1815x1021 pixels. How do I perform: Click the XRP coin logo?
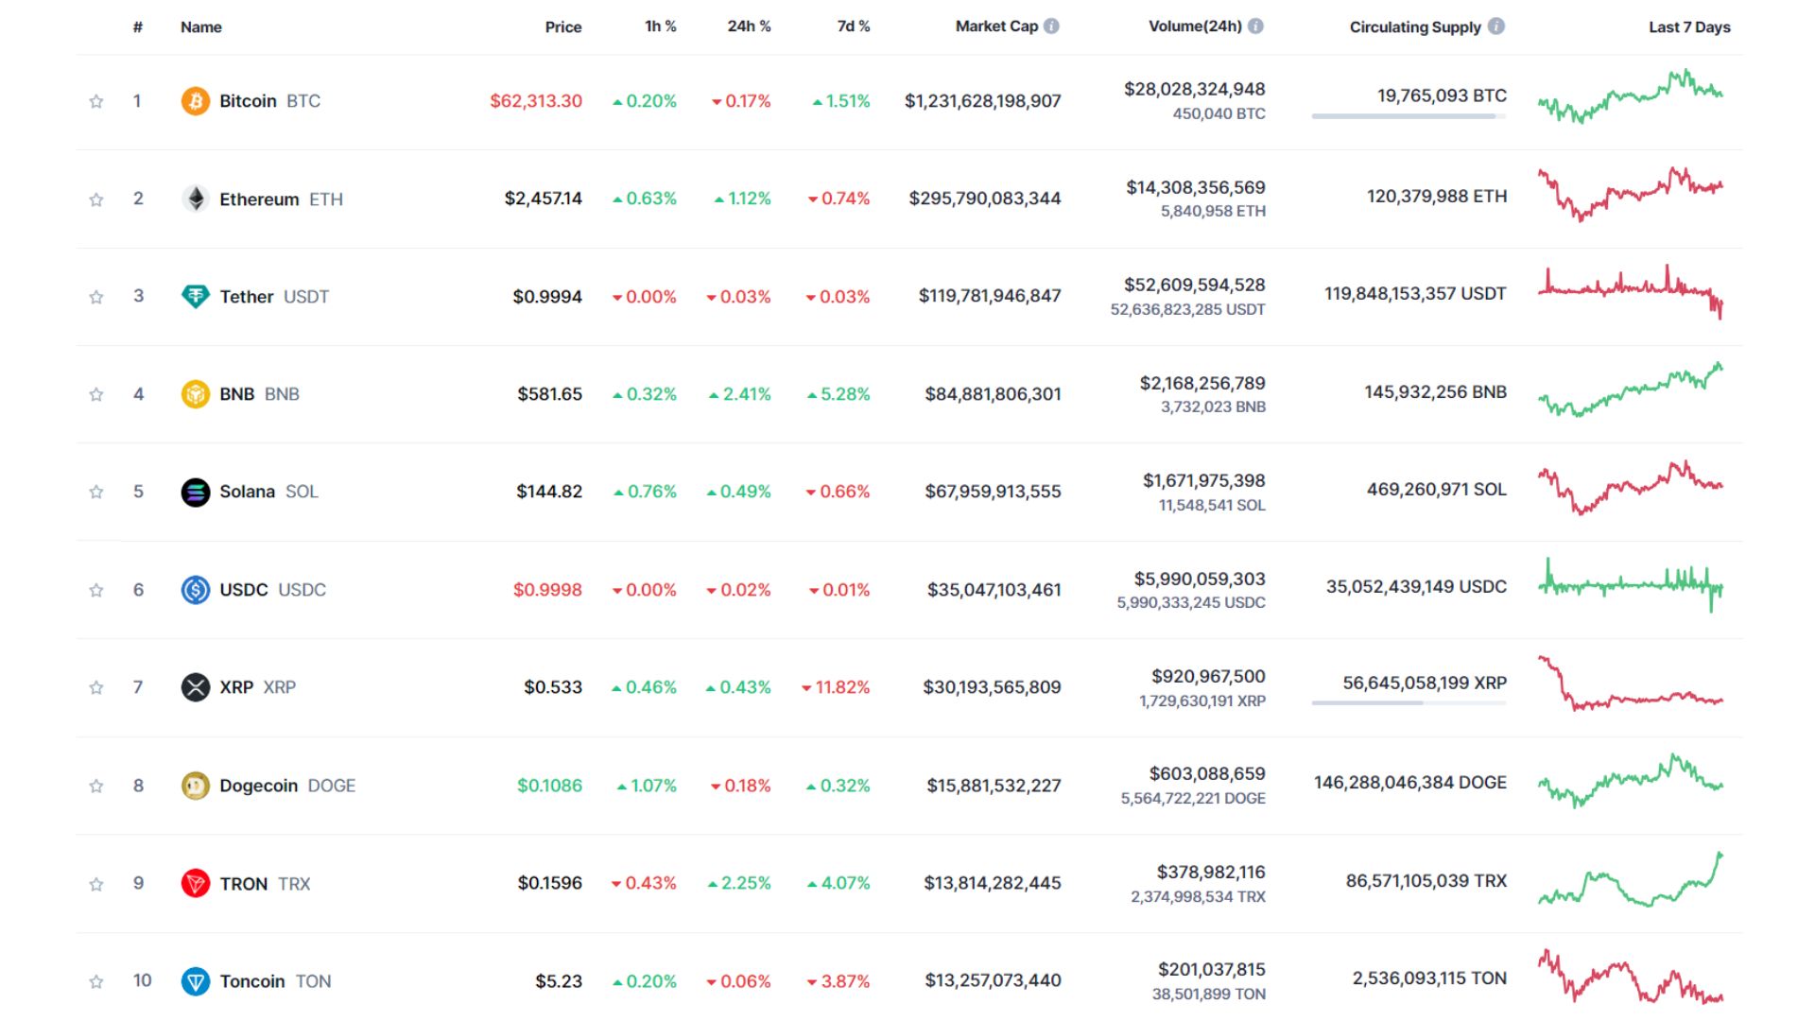(195, 687)
